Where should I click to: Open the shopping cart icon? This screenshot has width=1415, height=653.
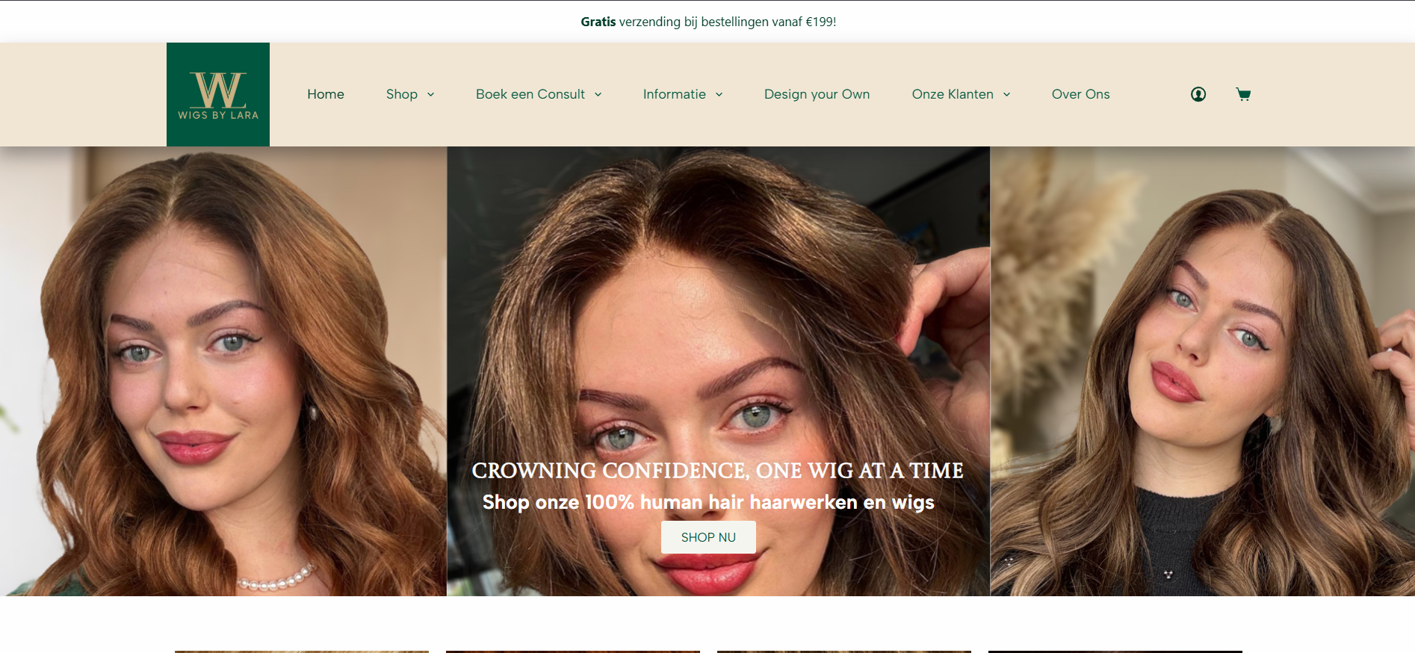1243,94
